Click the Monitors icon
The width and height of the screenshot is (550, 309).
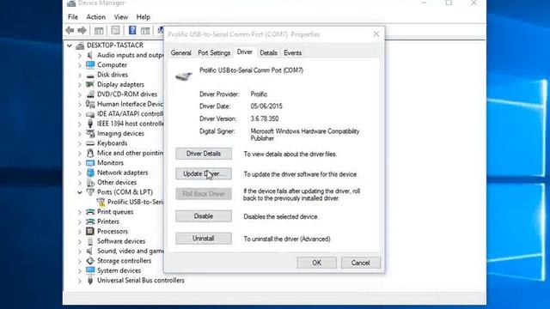tap(90, 163)
